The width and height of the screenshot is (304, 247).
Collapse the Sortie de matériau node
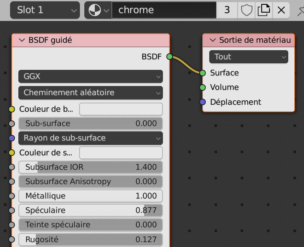(213, 41)
